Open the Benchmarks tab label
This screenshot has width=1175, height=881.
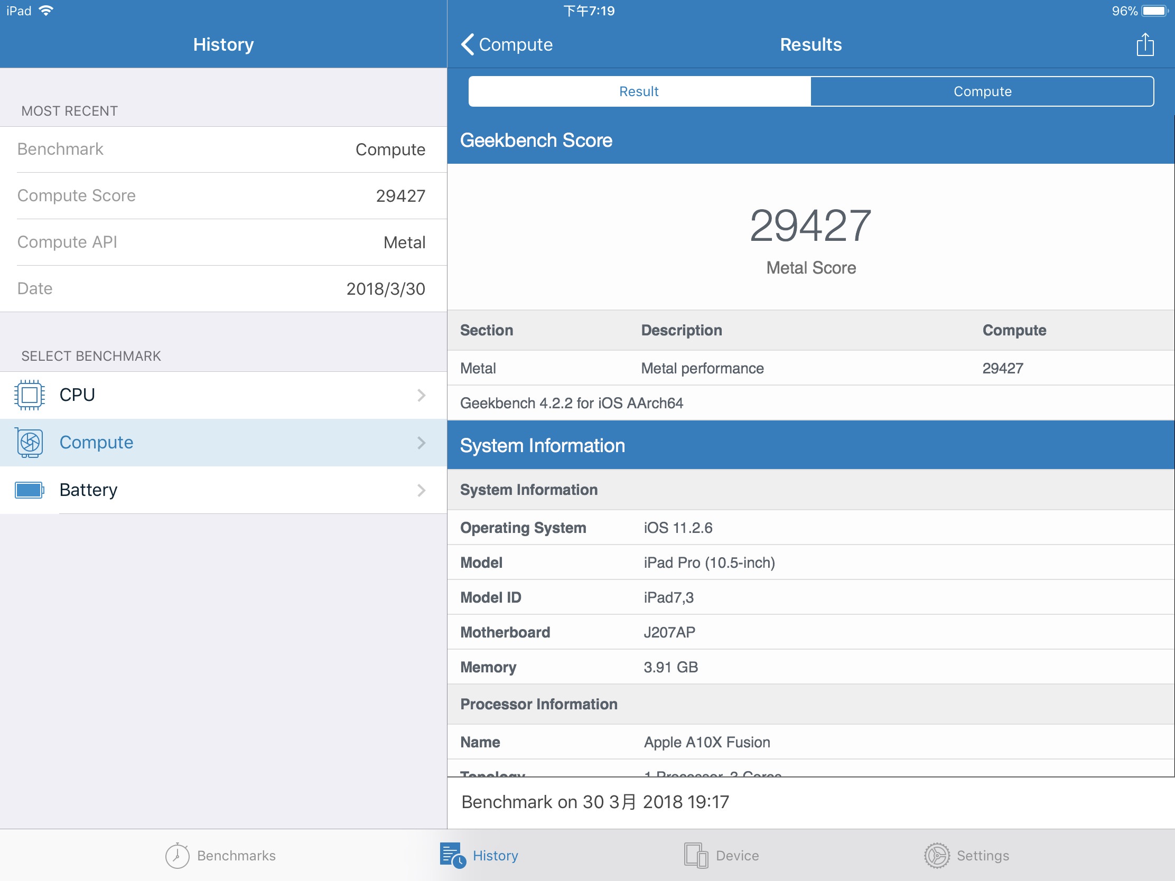pyautogui.click(x=236, y=856)
